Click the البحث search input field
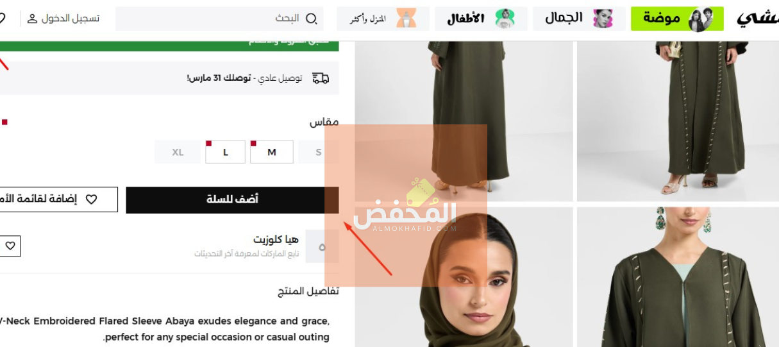The image size is (779, 347). pos(219,19)
